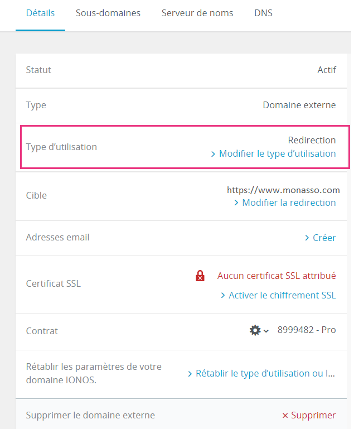Click Créer link for email addresses
Screen dimensions: 354x429
click(324, 238)
